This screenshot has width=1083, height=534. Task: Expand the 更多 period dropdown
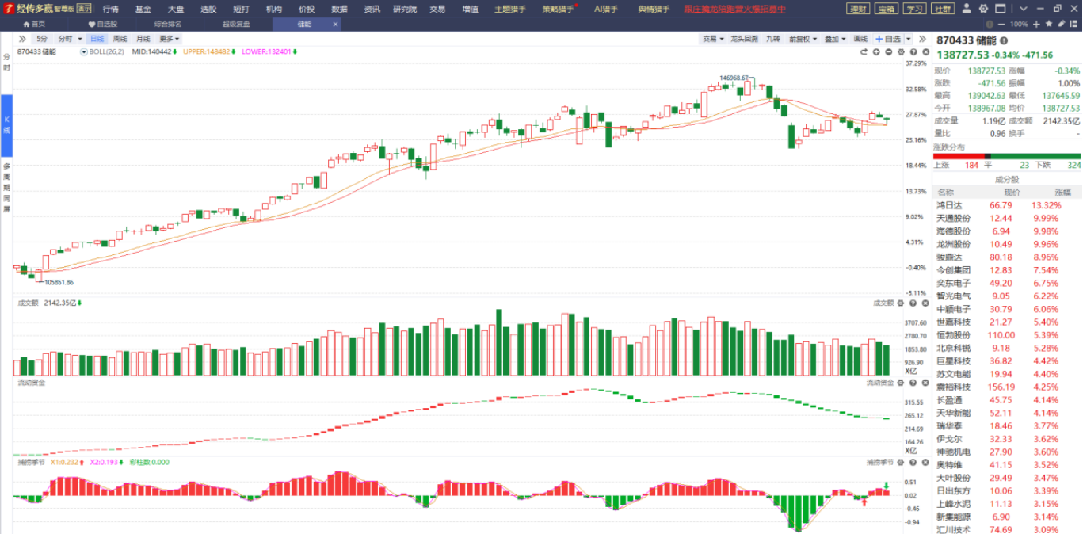click(168, 39)
